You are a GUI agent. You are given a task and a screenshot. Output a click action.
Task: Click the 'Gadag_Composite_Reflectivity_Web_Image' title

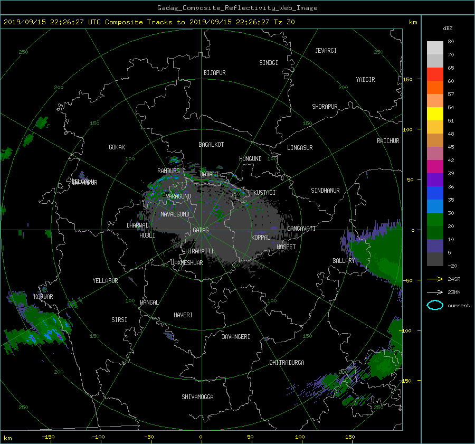click(237, 8)
